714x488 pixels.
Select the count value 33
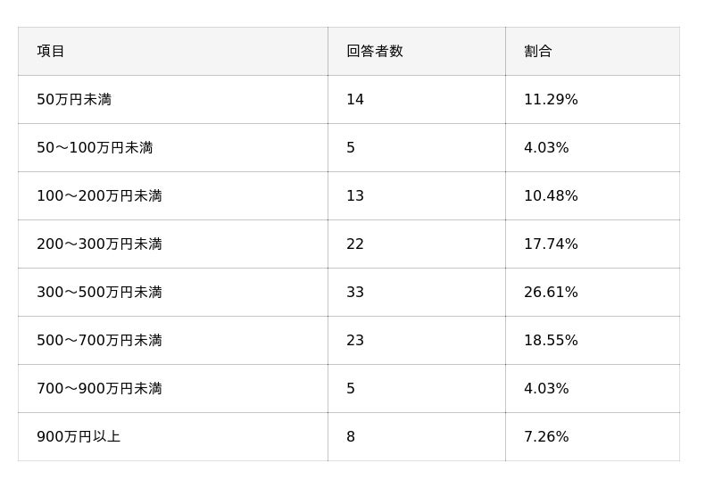point(355,293)
